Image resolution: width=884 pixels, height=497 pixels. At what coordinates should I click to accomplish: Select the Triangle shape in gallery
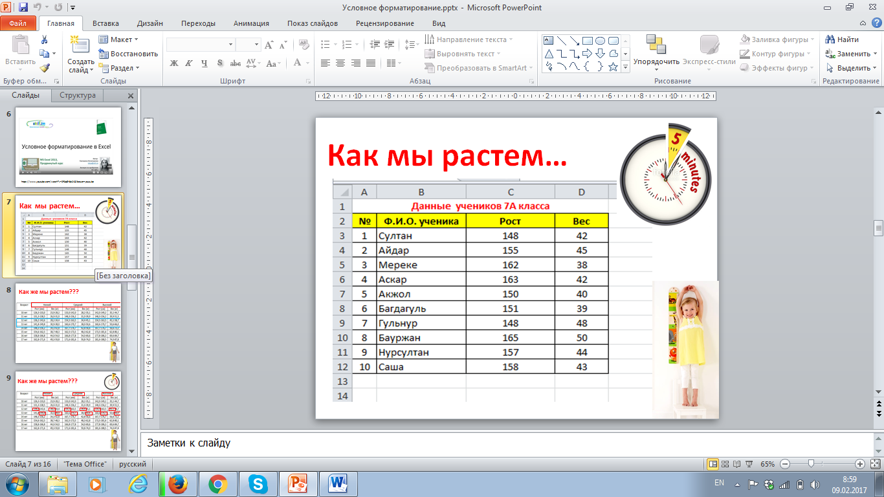(x=549, y=53)
